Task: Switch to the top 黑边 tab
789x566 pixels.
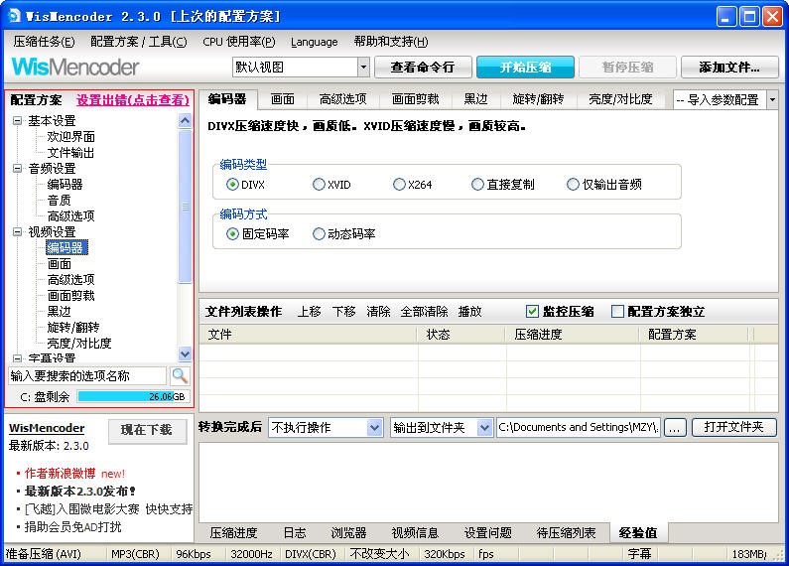Action: click(475, 99)
